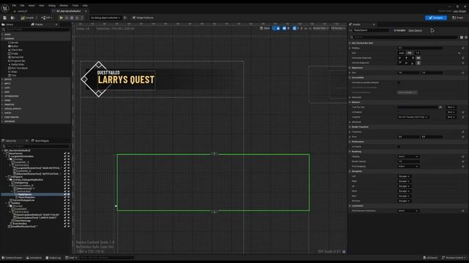Toggle visibility eye of Overlay_DialogueReplyBox row

point(68,180)
